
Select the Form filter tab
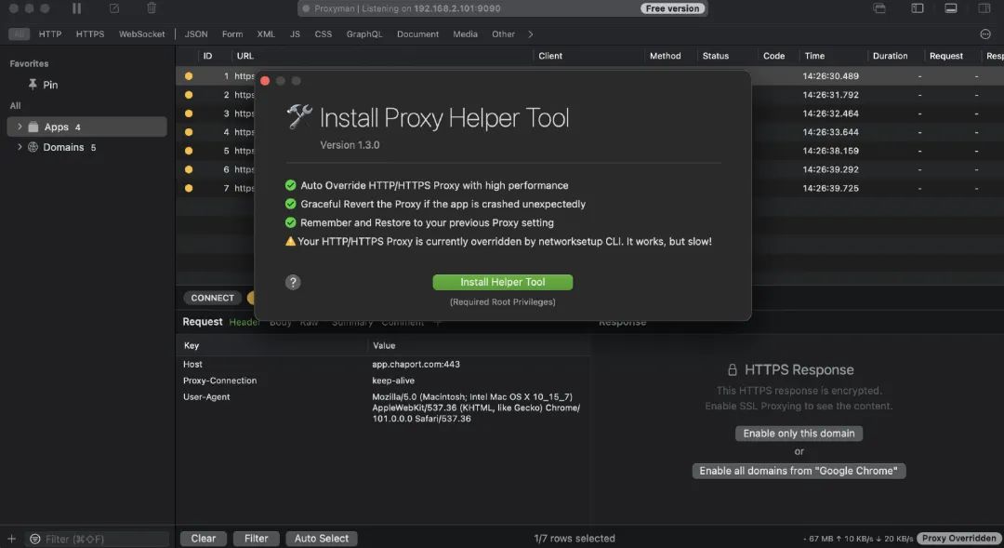click(x=232, y=34)
